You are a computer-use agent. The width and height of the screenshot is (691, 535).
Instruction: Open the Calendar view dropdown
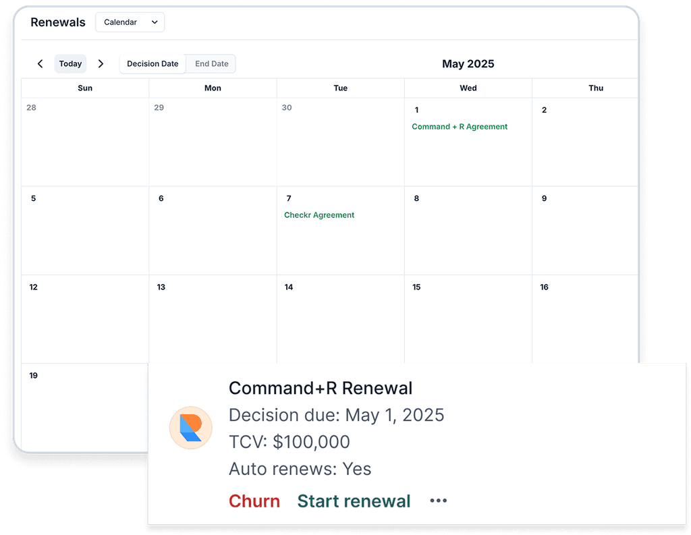(x=130, y=22)
